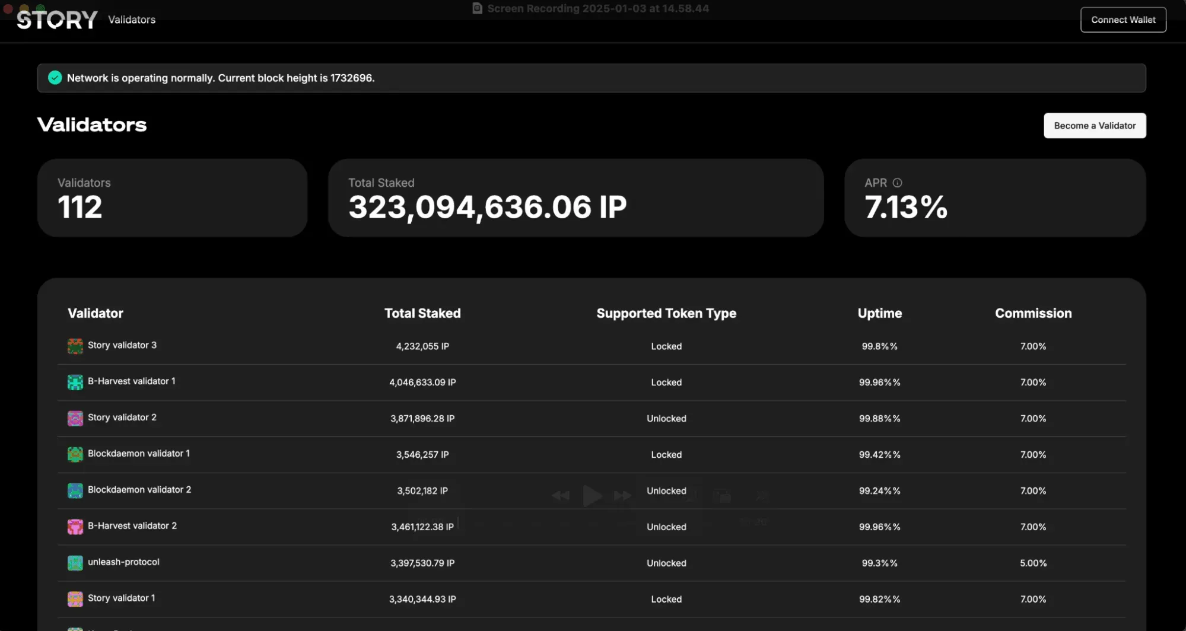Viewport: 1186px width, 631px height.
Task: Click the 5.00% commission value
Action: [x=1034, y=563]
